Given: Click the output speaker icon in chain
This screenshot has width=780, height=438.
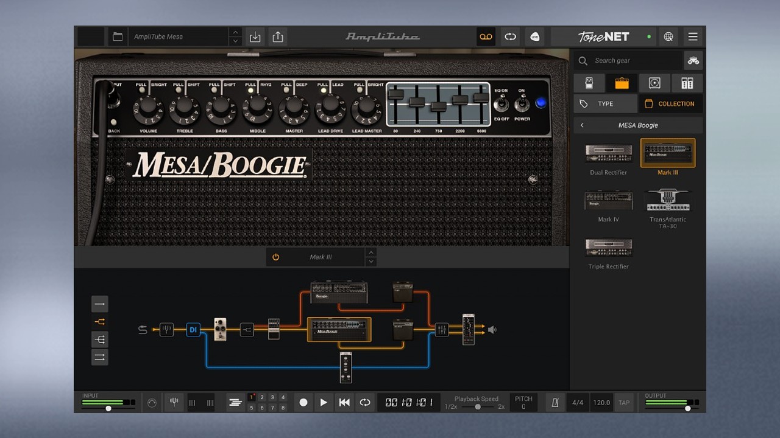Looking at the screenshot, I should point(492,330).
